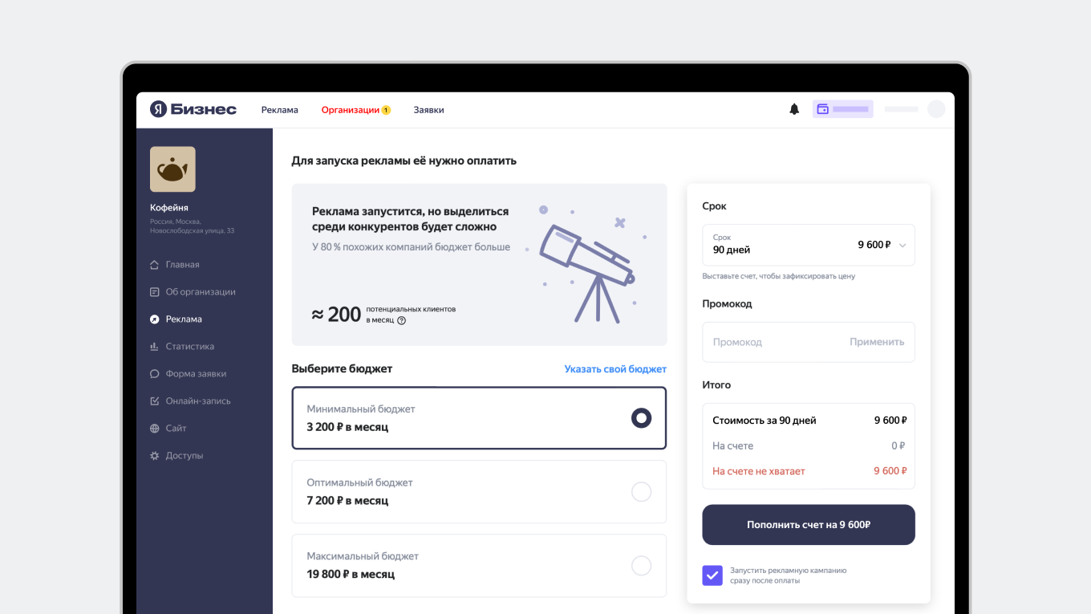Click the ≈ 200 clients estimate

tap(336, 315)
